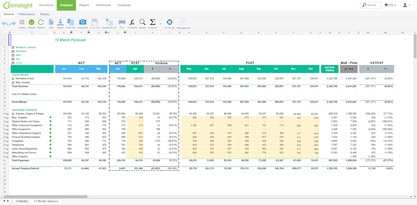Go to previous sheet tab arrow
The image size is (417, 205).
coord(4,201)
